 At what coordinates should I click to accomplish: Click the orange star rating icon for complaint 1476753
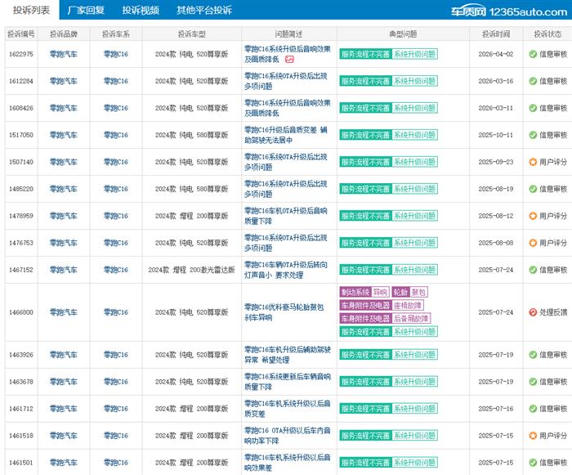coord(533,243)
